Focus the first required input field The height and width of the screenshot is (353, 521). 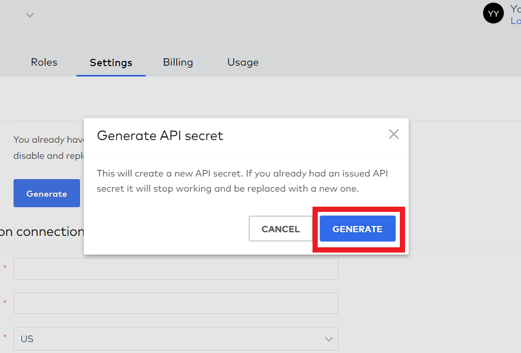(175, 269)
